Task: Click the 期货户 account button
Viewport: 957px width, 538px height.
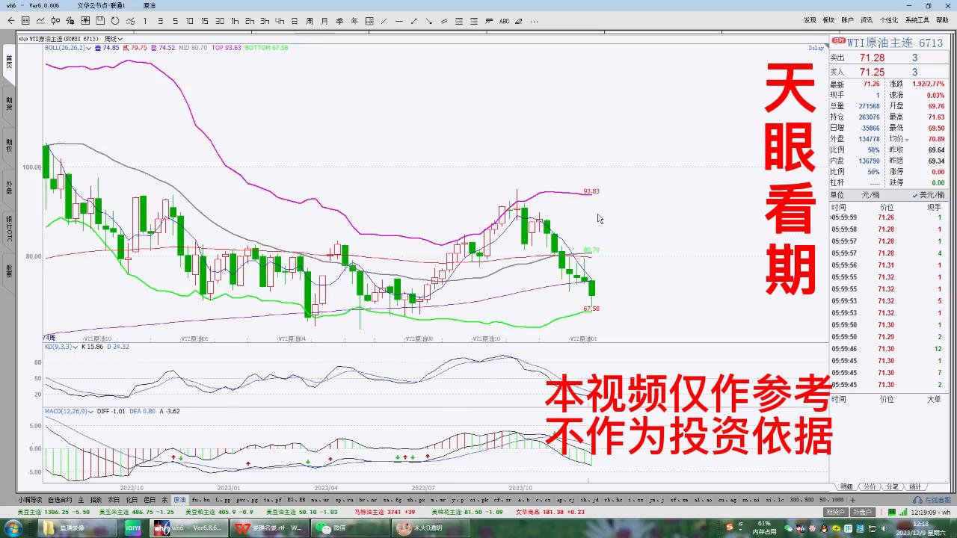Action: click(x=835, y=512)
